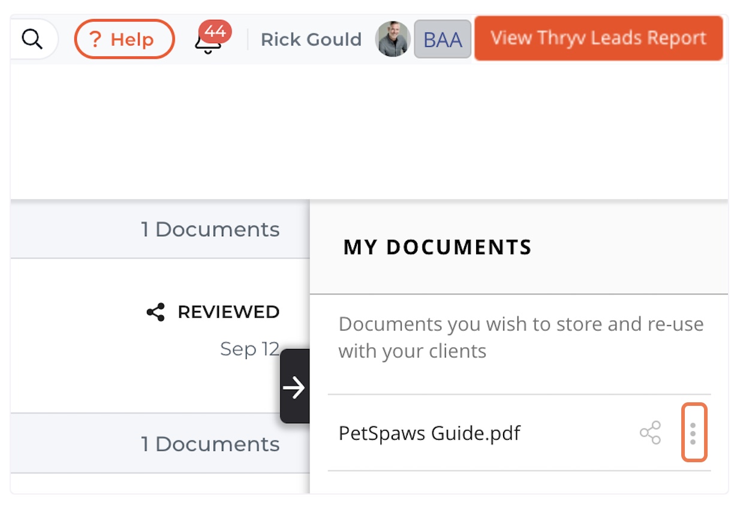The width and height of the screenshot is (740, 506).
Task: Click the MY DOCUMENTS header
Action: coord(437,247)
